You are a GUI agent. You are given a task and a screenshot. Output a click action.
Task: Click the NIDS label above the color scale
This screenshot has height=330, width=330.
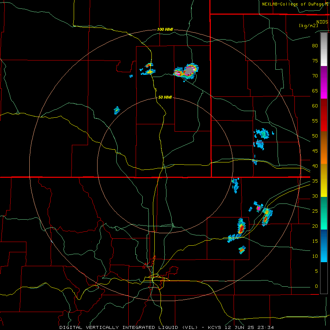coord(322,22)
